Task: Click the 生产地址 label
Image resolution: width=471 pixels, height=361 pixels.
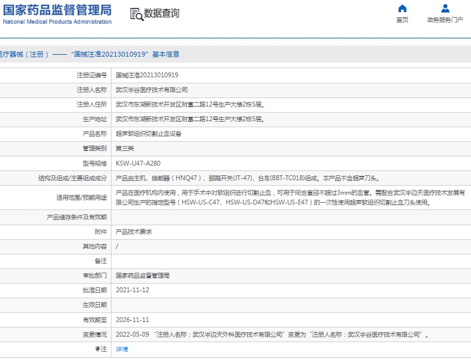Action: pyautogui.click(x=94, y=119)
